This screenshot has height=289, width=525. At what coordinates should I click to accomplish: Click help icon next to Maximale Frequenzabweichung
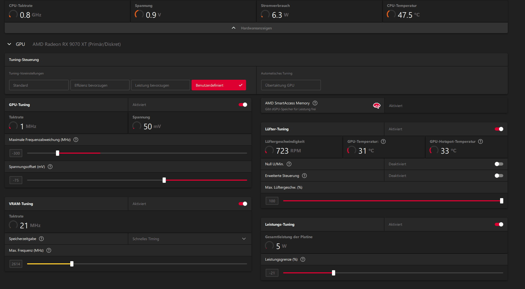coord(76,140)
